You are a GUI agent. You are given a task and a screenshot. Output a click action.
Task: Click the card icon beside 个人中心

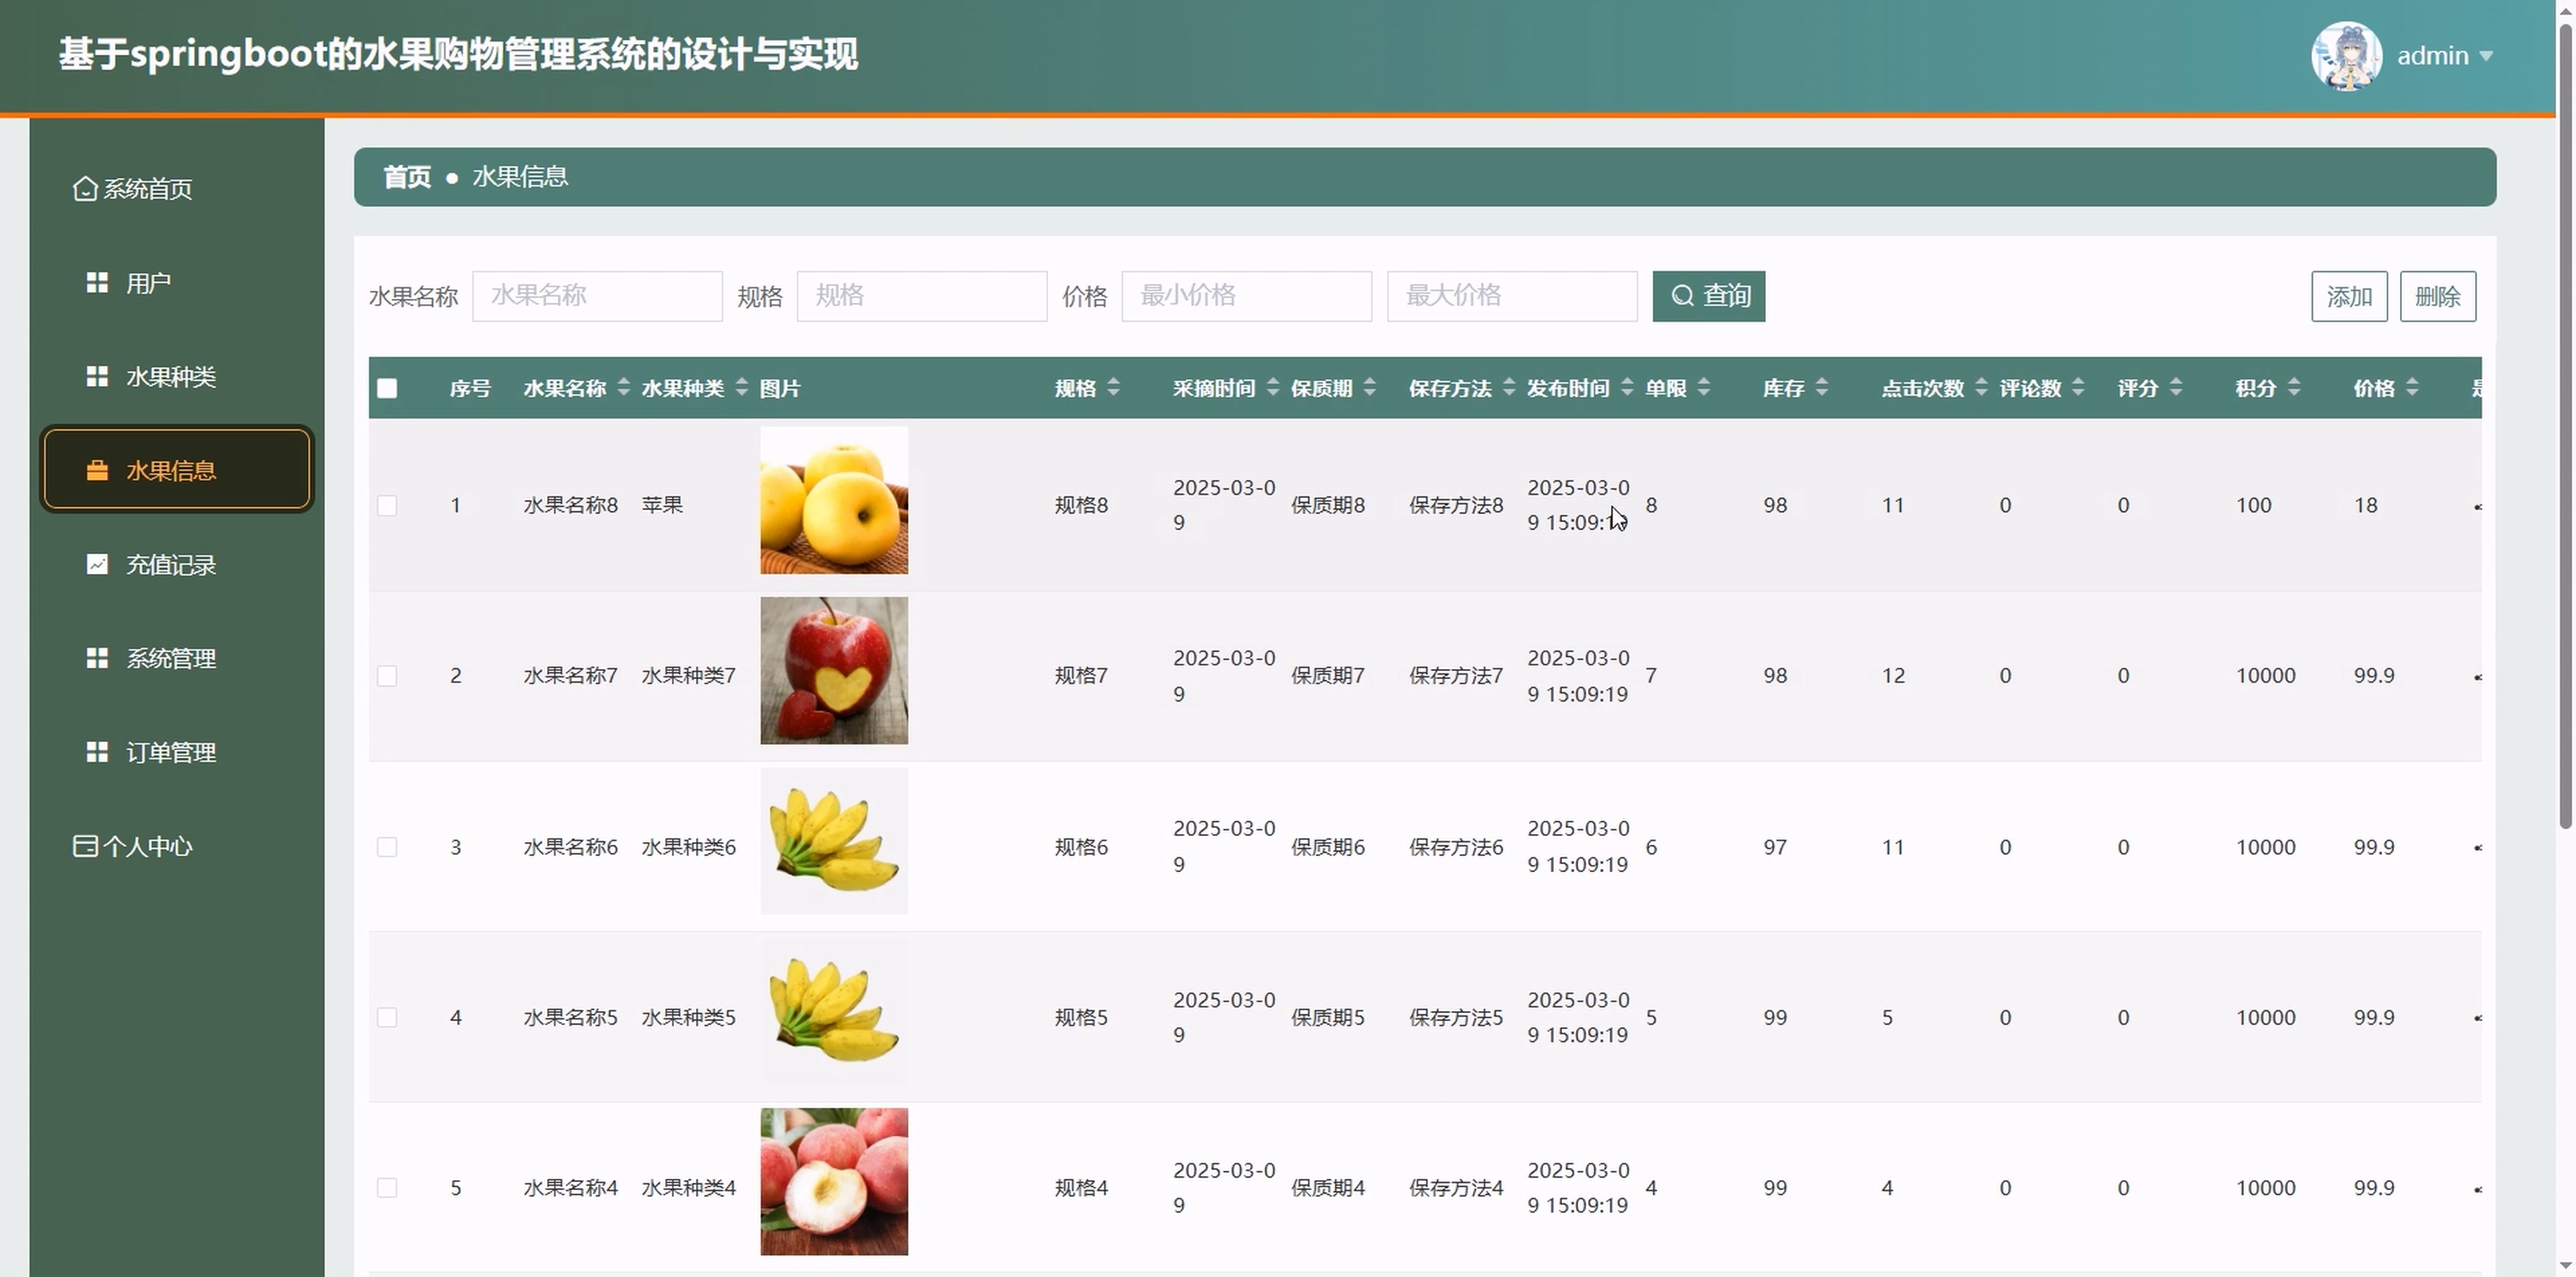pos(85,846)
